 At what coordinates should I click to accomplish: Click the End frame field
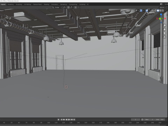coord(160,120)
